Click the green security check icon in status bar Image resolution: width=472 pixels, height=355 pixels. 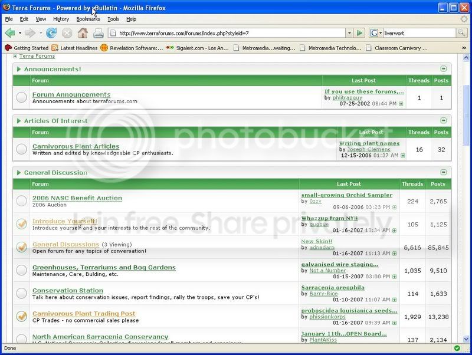pyautogui.click(x=457, y=348)
